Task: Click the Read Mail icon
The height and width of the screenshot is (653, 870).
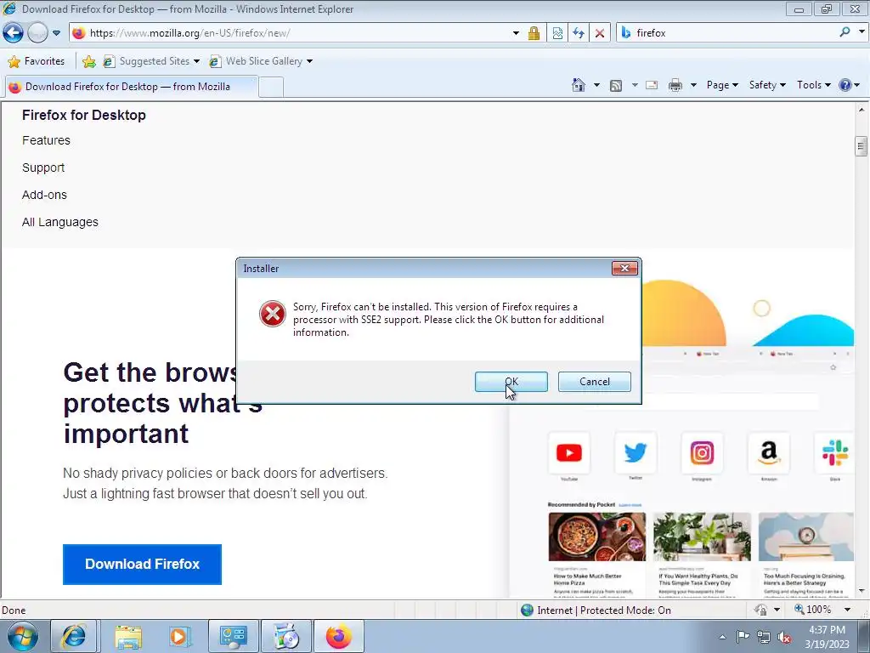Action: (x=652, y=85)
